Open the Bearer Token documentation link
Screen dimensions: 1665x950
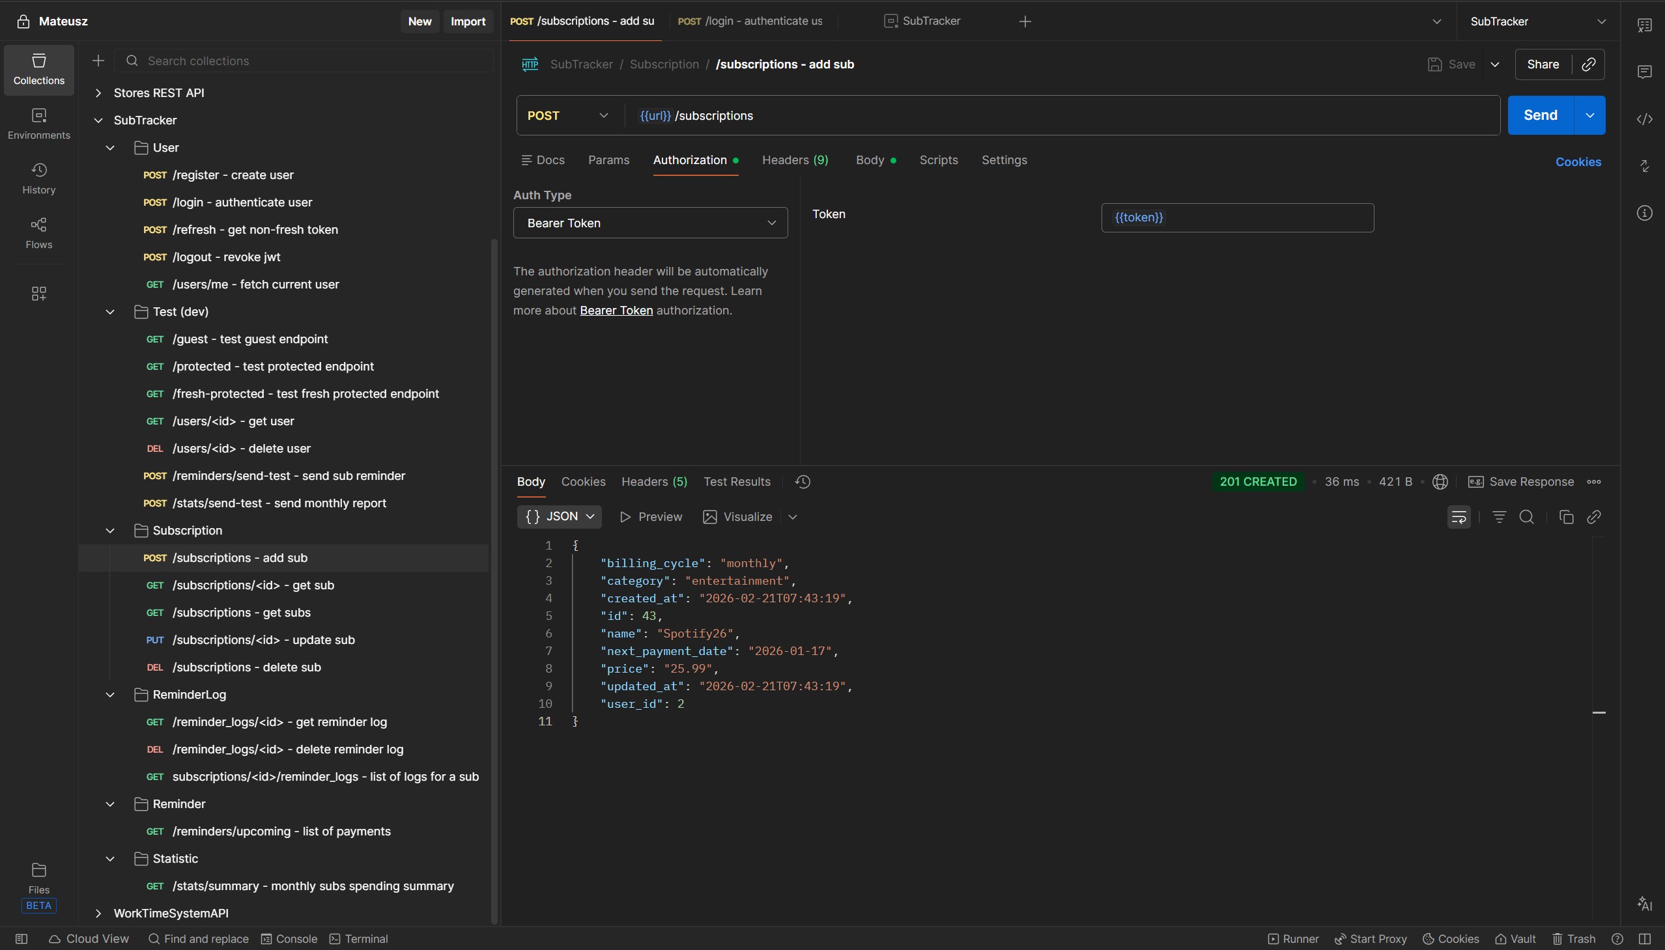(616, 311)
